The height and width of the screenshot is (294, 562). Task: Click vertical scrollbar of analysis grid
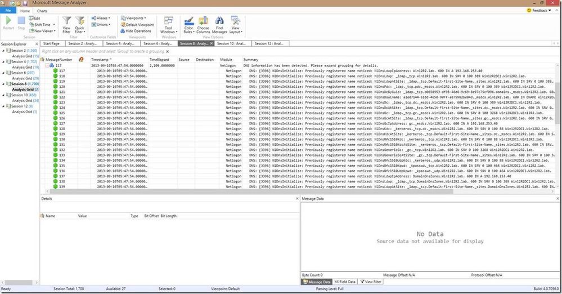[x=557, y=104]
